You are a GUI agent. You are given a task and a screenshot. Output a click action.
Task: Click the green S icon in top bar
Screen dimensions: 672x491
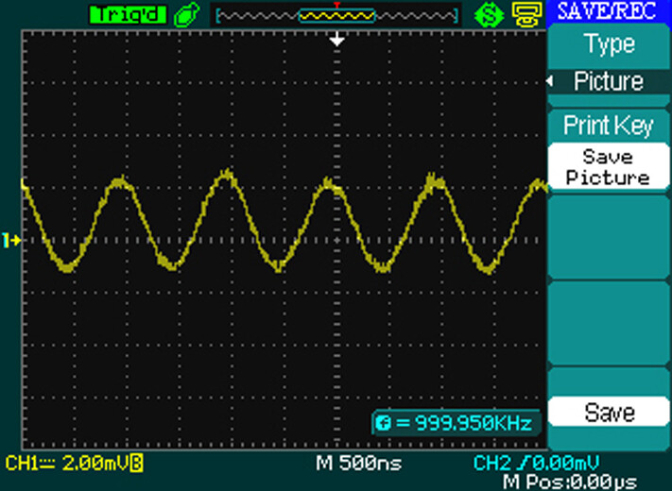pyautogui.click(x=488, y=14)
